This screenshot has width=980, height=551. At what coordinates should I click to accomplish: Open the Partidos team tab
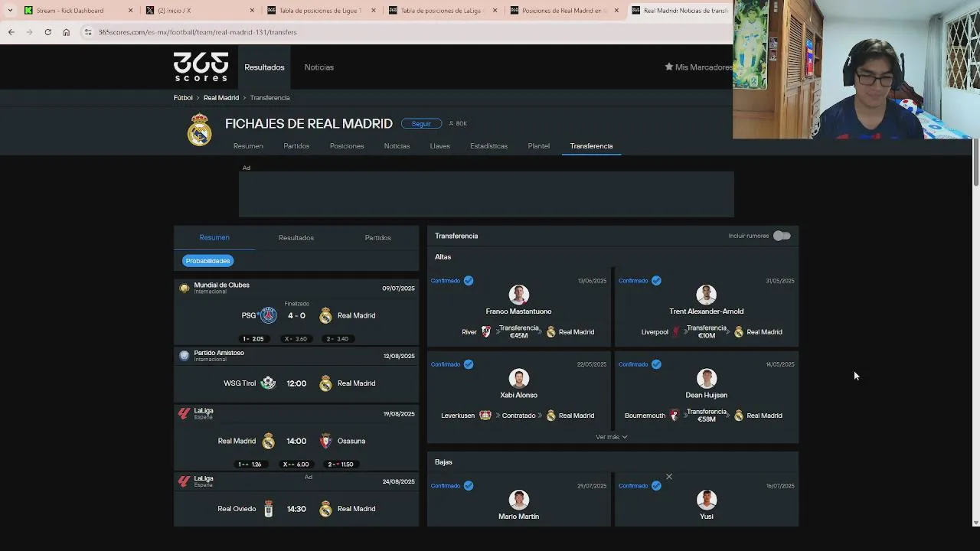[x=296, y=146]
